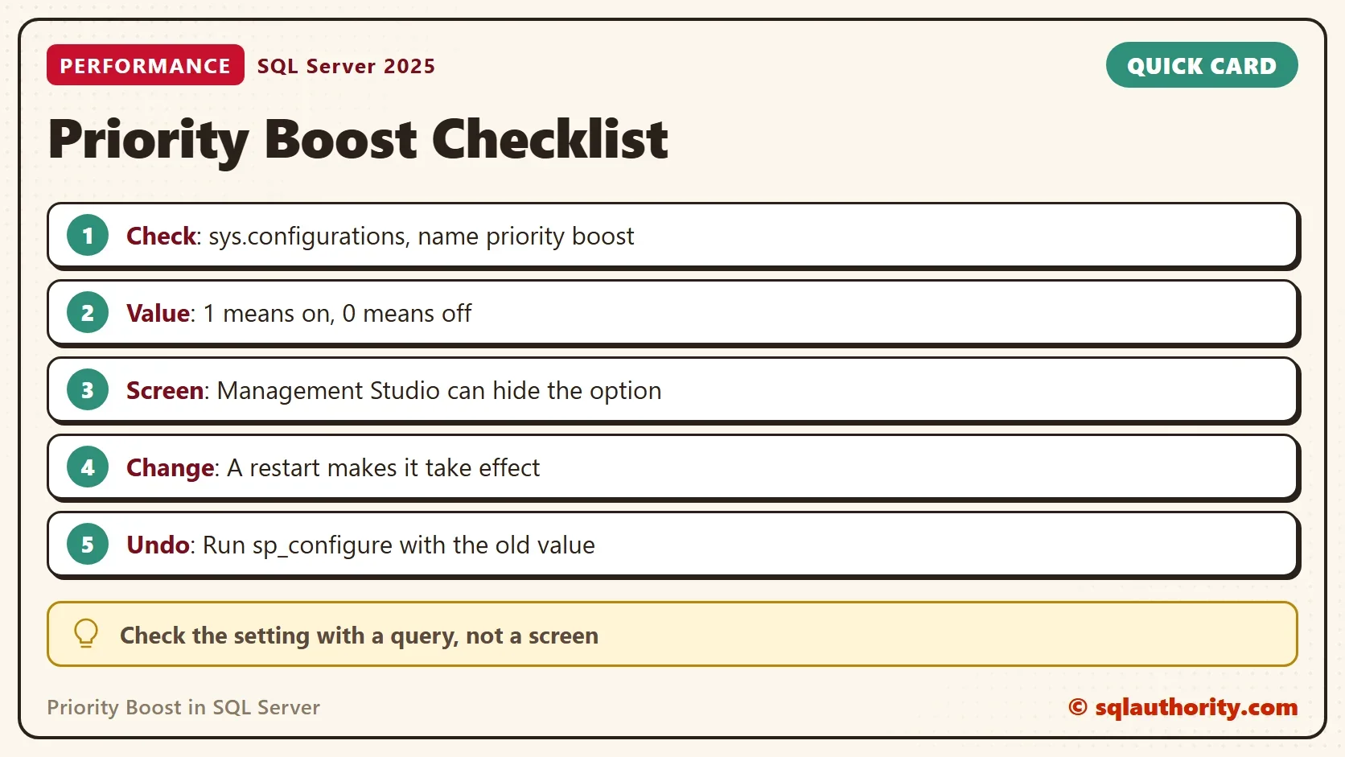Click the 'Check: sys.configurations, name priority boost' row
The image size is (1345, 757).
coord(672,236)
